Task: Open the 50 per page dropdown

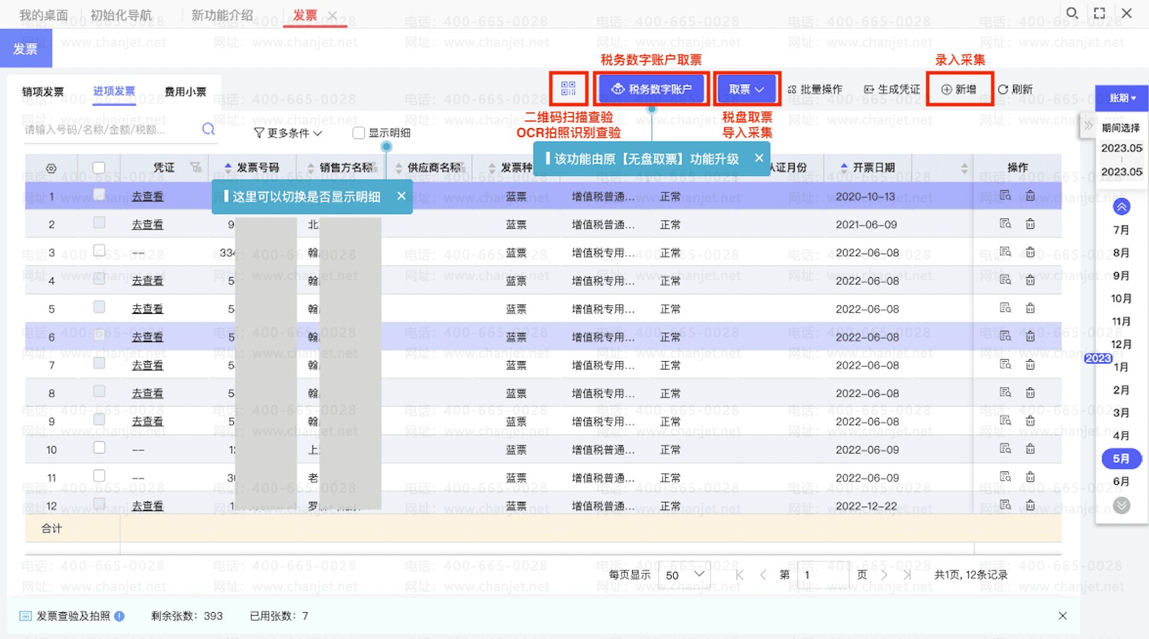Action: coord(684,575)
